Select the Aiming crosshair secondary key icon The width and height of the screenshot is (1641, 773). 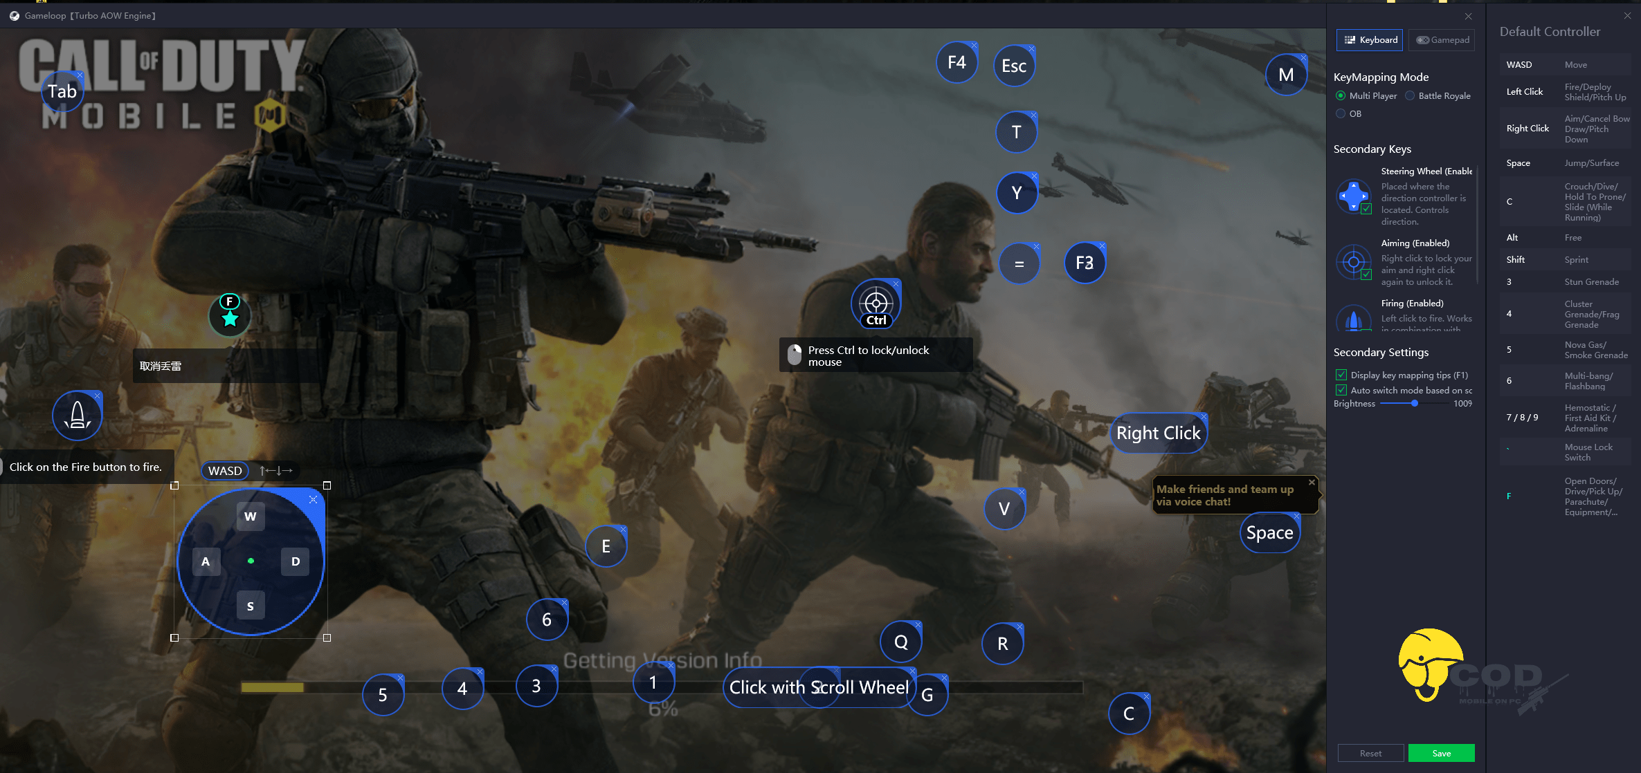(x=1354, y=262)
